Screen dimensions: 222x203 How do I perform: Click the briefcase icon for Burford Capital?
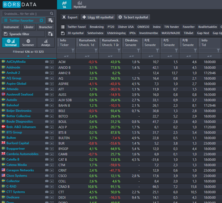coord(47,143)
